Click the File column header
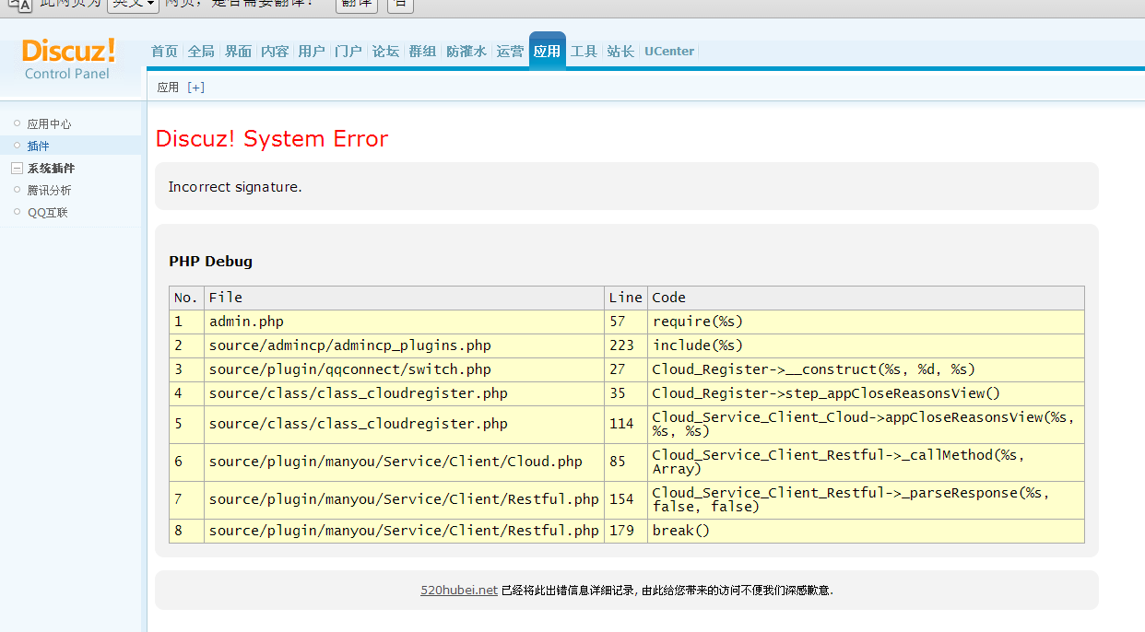The width and height of the screenshot is (1145, 632). point(404,298)
